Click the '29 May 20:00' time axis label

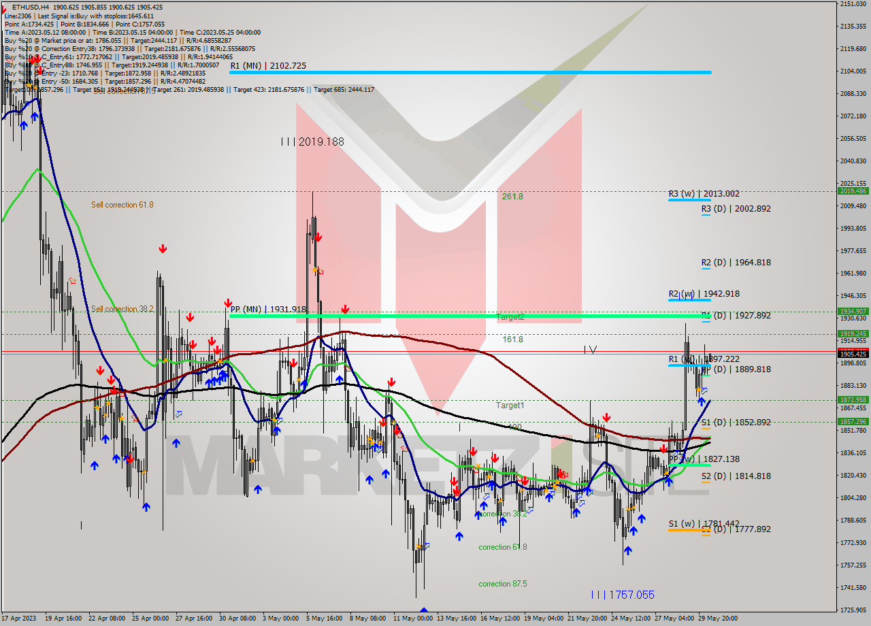(x=717, y=619)
